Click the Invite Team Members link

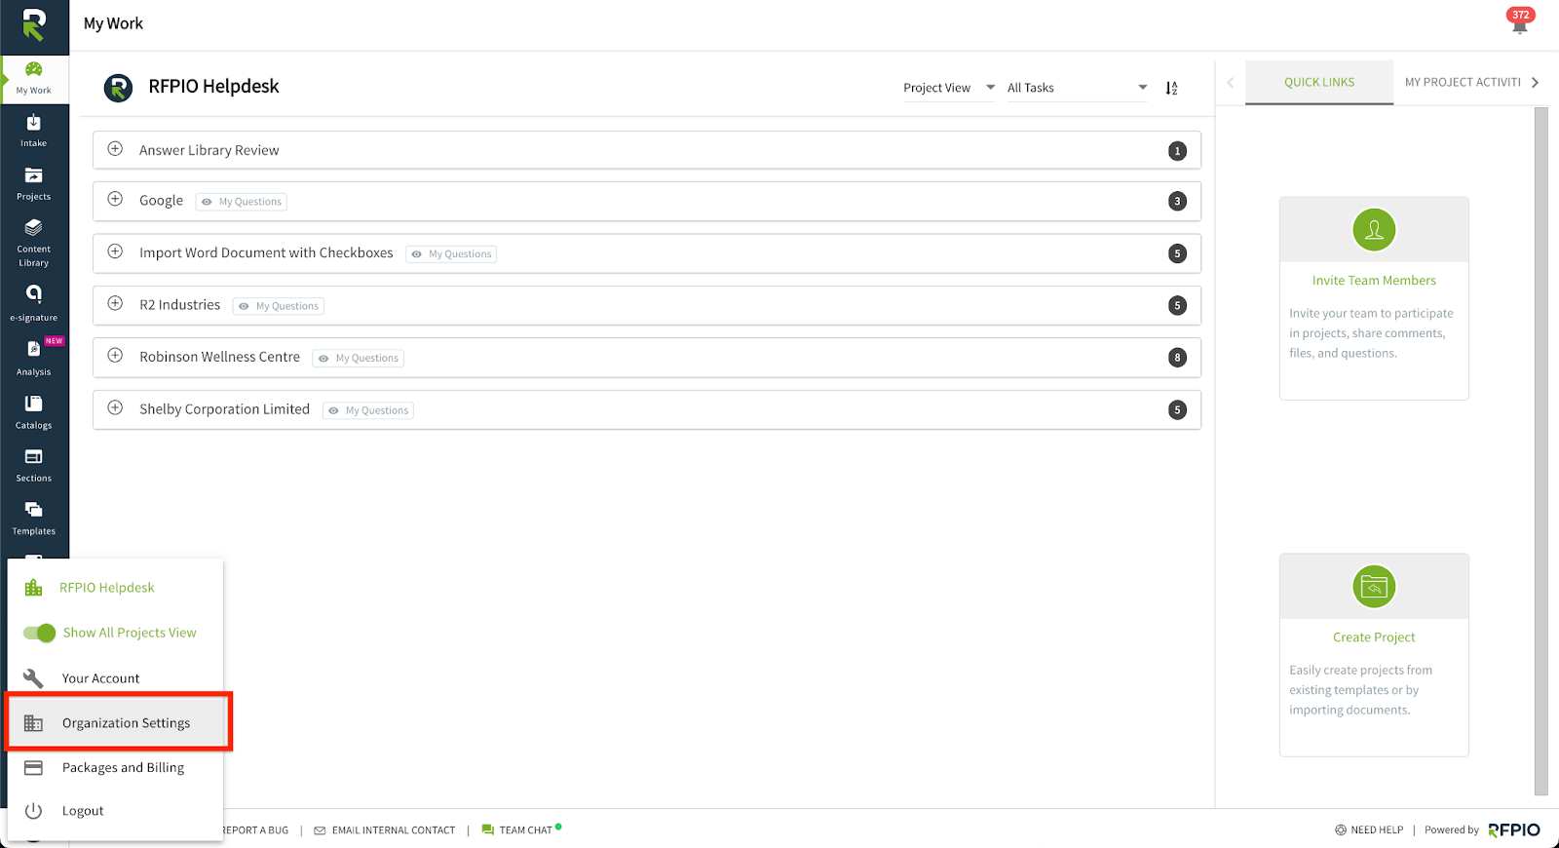tap(1374, 281)
